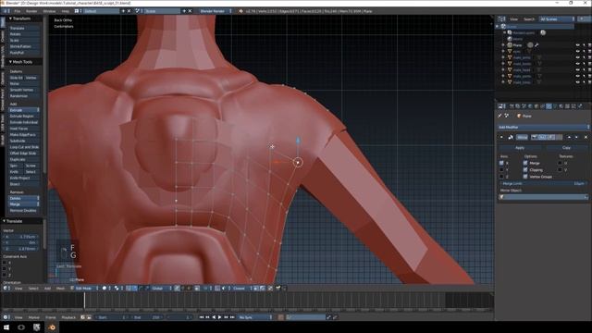Open the Help menu
This screenshot has width=592, height=333.
click(x=66, y=11)
